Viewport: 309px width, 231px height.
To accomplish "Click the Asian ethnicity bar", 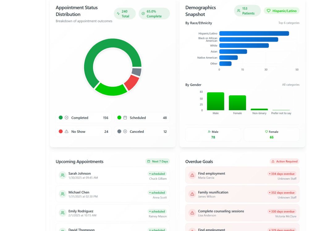I will [233, 51].
